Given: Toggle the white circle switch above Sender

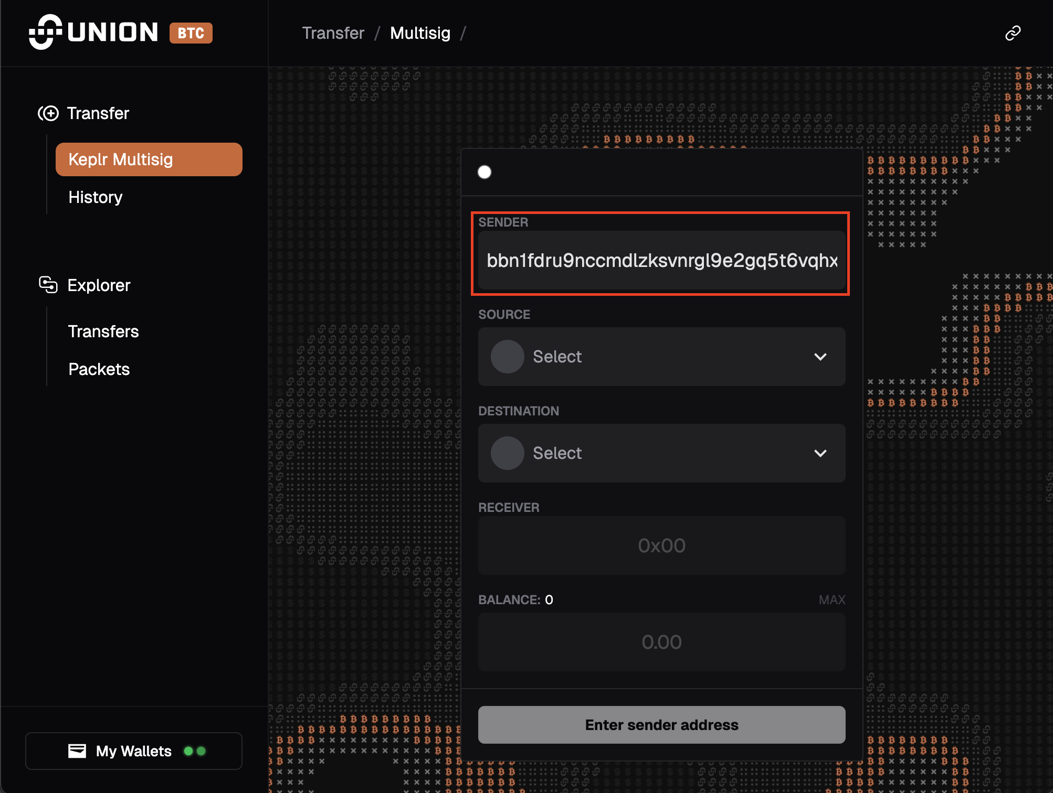Looking at the screenshot, I should [x=485, y=172].
